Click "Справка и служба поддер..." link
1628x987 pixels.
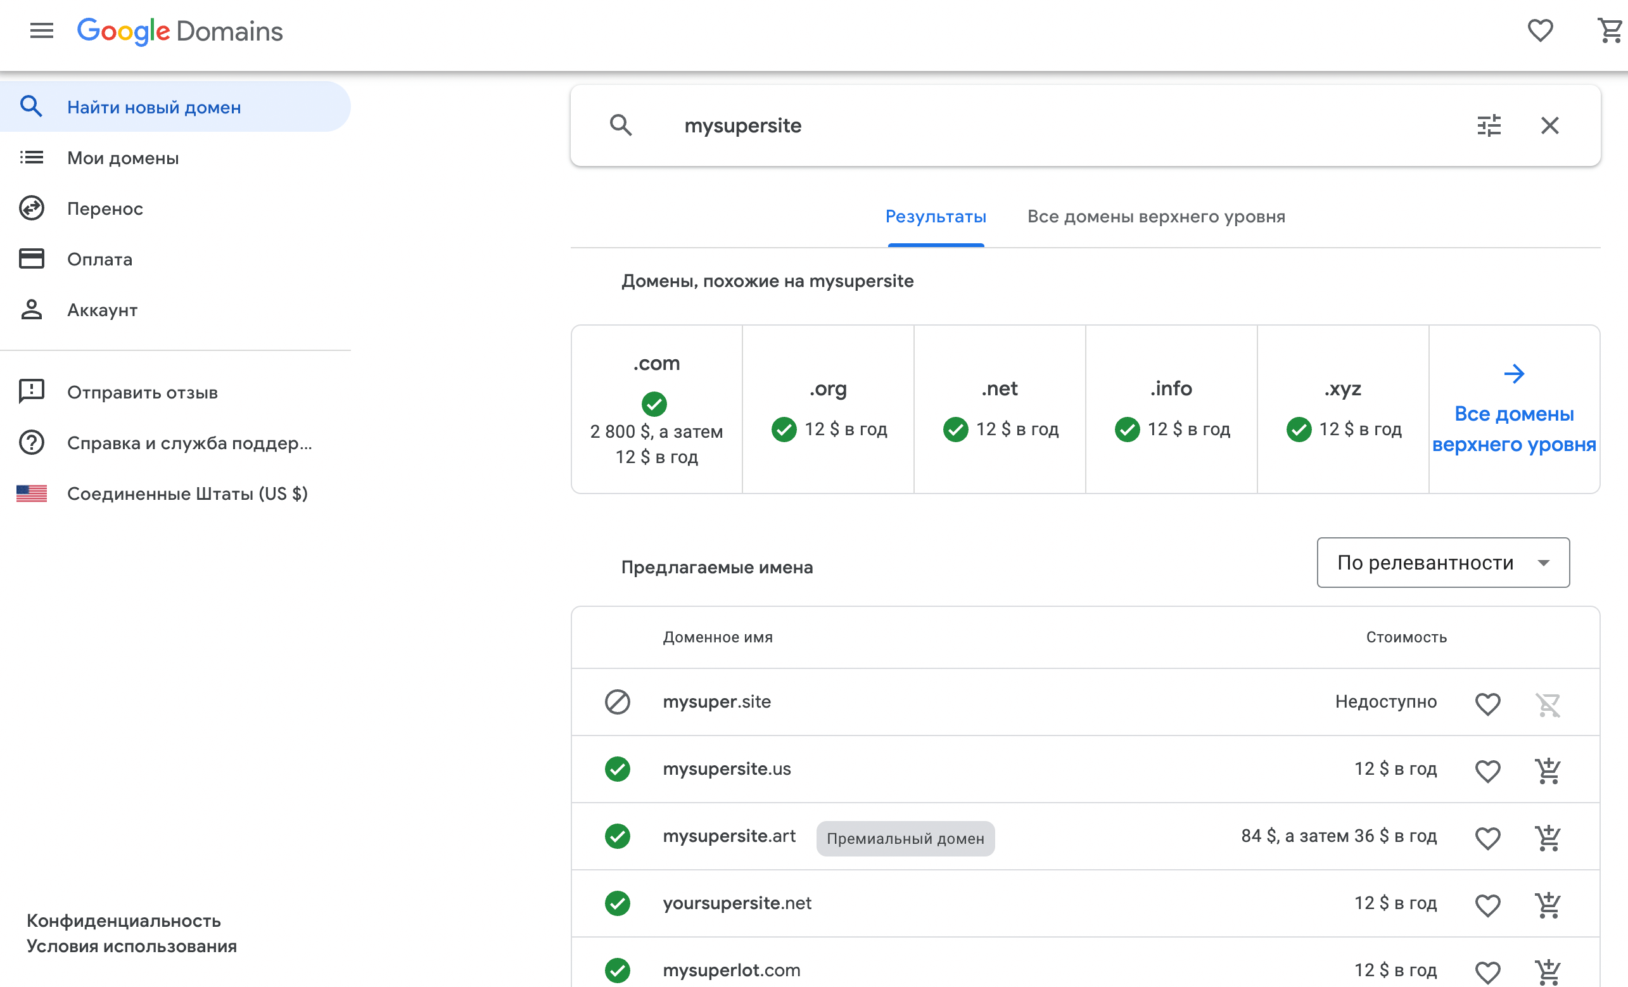[189, 443]
